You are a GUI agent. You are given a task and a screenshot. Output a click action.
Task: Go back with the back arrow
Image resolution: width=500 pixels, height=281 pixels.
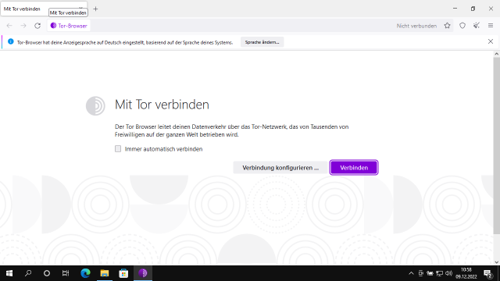pyautogui.click(x=9, y=26)
